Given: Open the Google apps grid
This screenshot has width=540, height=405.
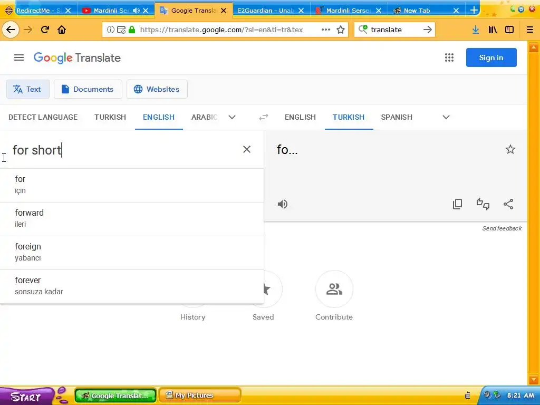Looking at the screenshot, I should [449, 57].
